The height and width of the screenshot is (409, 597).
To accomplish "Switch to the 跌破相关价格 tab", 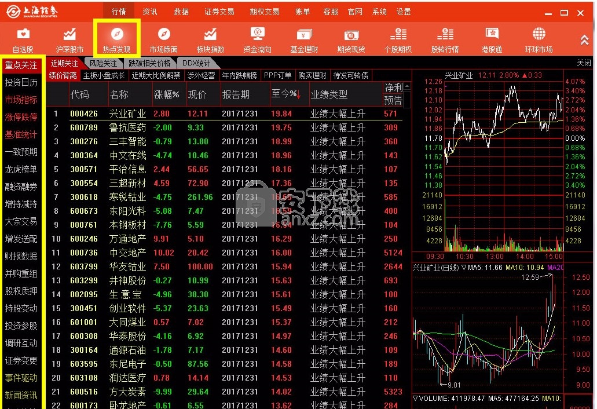I will click(149, 63).
